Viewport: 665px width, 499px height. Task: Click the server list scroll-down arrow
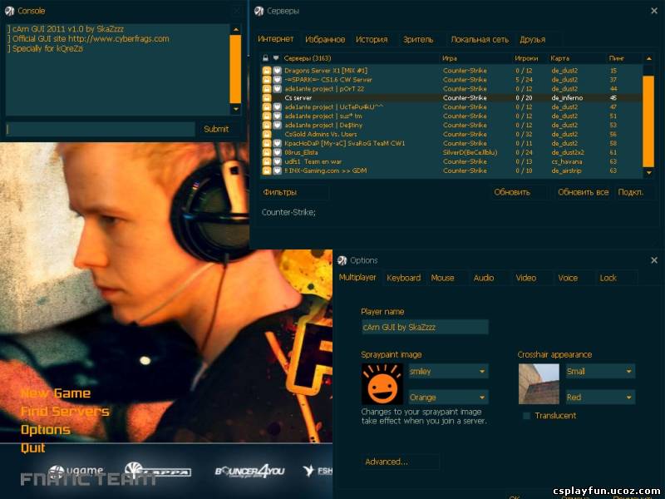coord(648,173)
